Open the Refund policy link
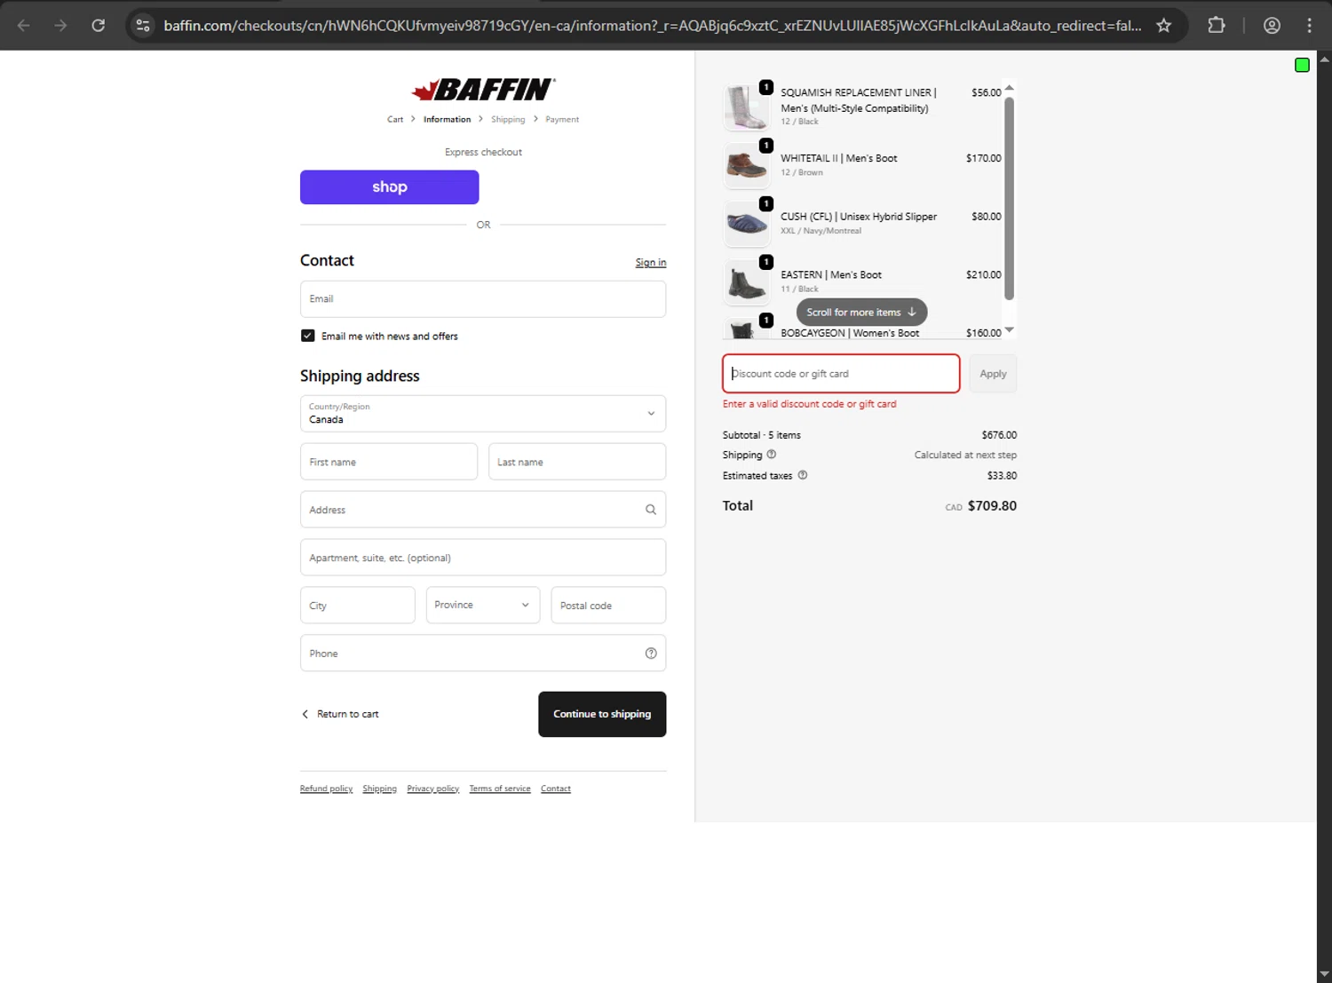The image size is (1332, 983). click(x=326, y=789)
